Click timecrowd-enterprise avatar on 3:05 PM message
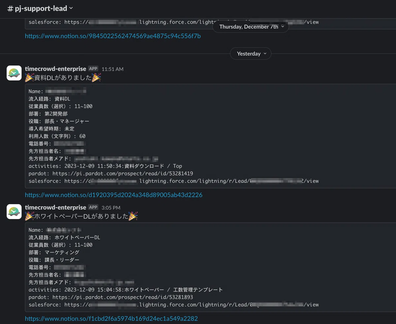 pos(14,211)
